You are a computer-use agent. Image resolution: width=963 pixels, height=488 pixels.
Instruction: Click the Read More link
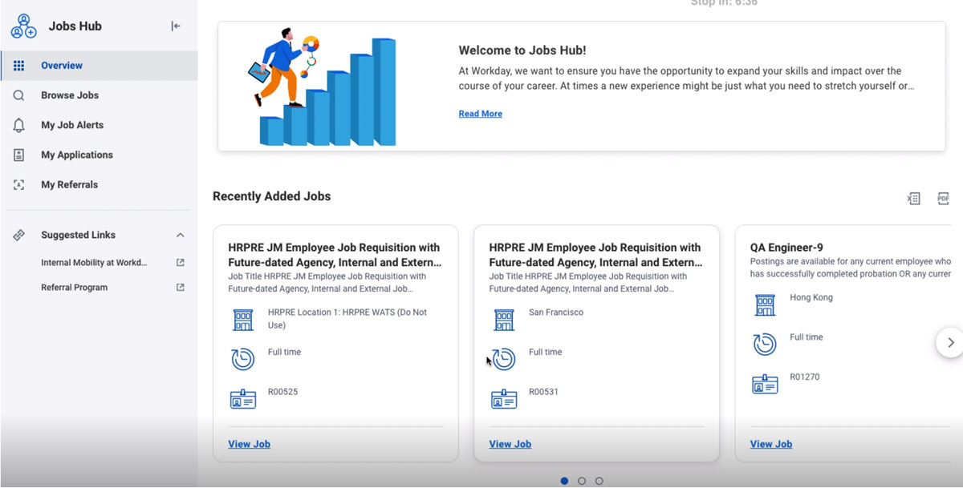click(x=480, y=114)
